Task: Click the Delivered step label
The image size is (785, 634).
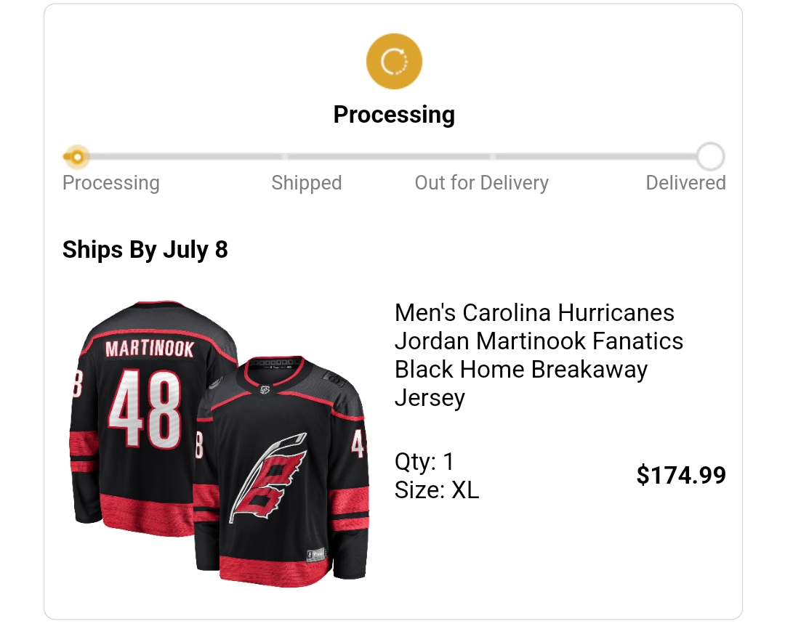Action: (685, 183)
